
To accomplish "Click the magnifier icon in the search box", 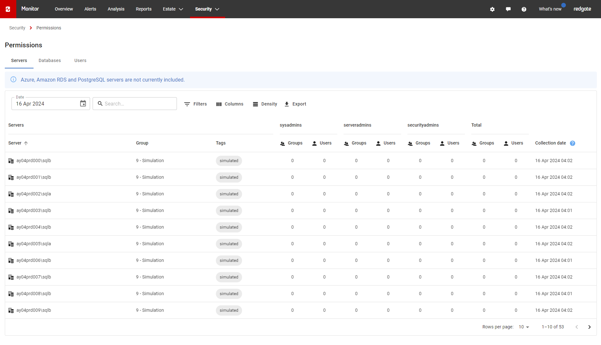I will (x=100, y=104).
